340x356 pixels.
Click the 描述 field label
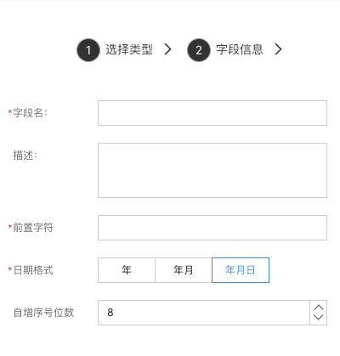pos(25,155)
